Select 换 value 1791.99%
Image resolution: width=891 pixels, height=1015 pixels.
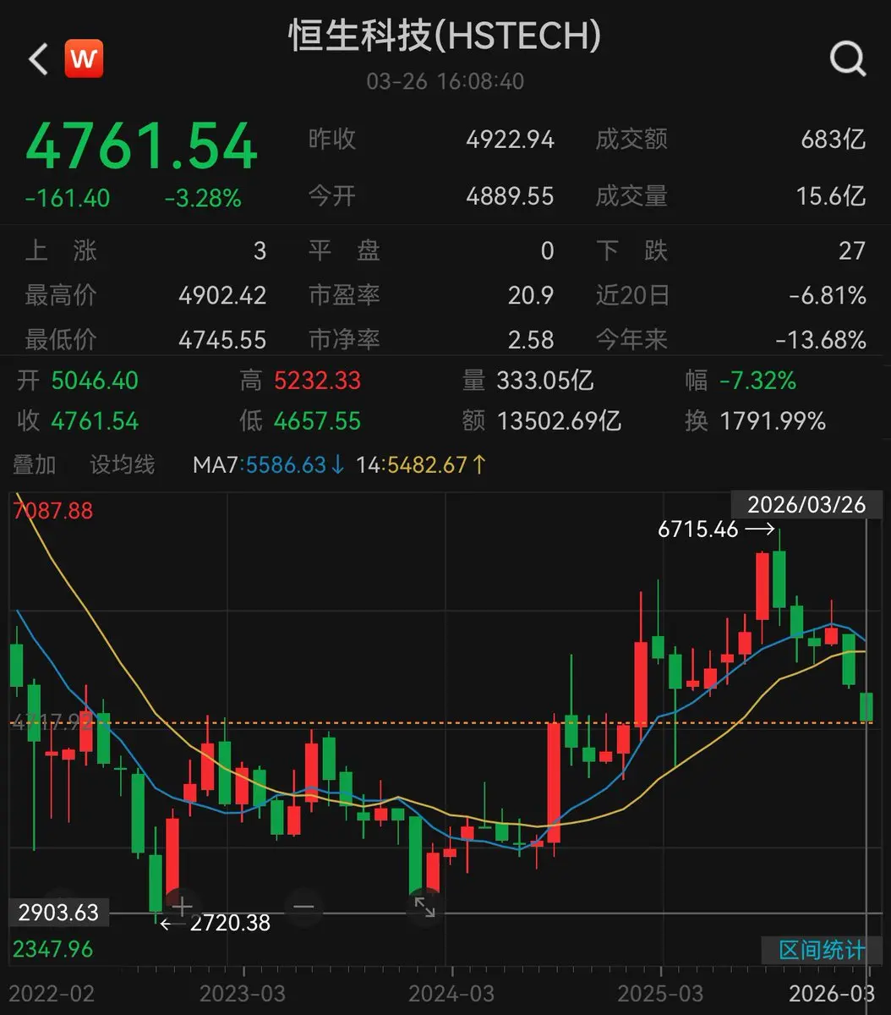[x=773, y=420]
